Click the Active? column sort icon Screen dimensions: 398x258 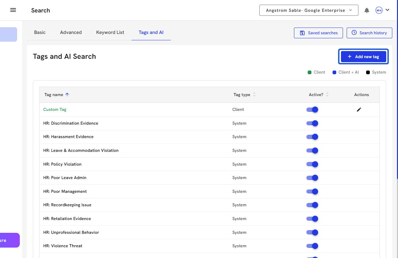click(327, 95)
